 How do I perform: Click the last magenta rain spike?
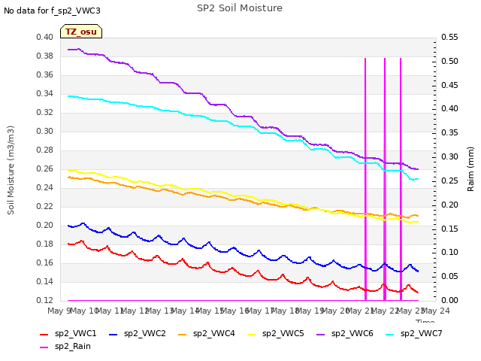[401, 179]
